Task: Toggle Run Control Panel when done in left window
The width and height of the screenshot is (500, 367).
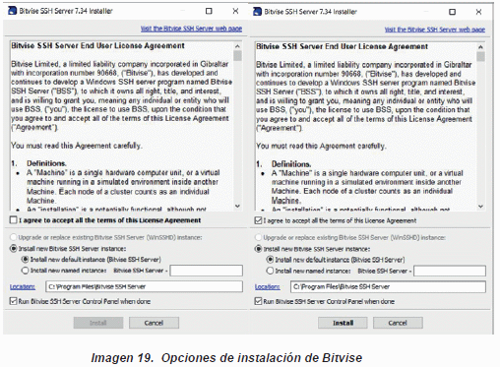Action: tap(14, 301)
